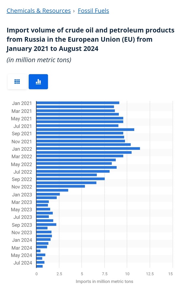Select the Jan 2023 bar
The image size is (181, 295).
tap(48, 194)
